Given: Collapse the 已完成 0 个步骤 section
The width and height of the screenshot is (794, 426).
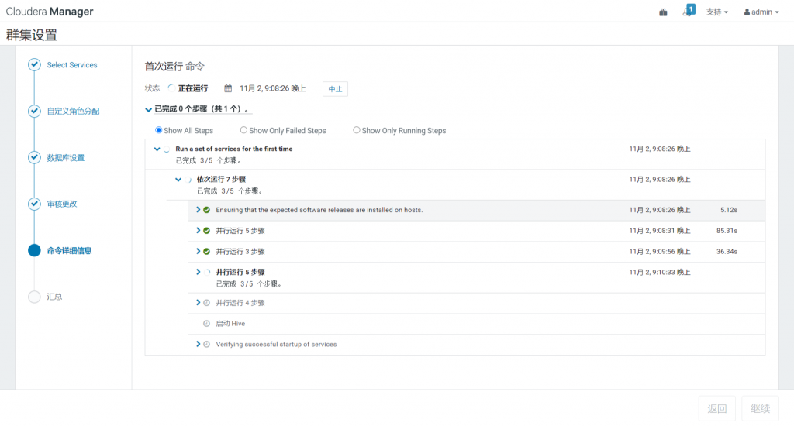Looking at the screenshot, I should pos(148,109).
